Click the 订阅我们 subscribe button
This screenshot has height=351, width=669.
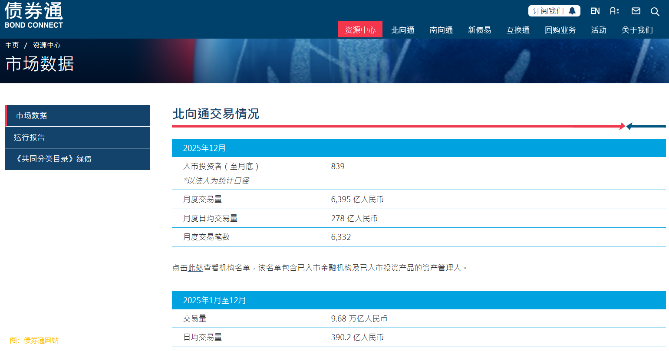pyautogui.click(x=548, y=10)
